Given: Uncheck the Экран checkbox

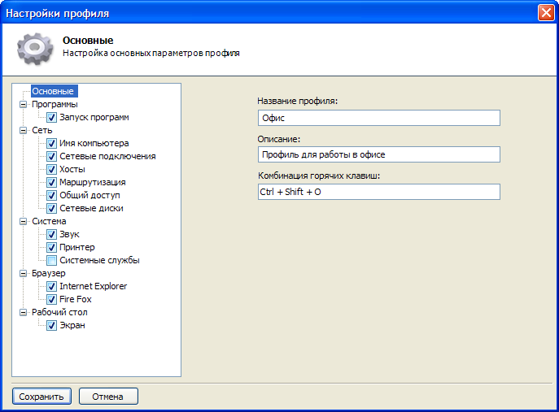Looking at the screenshot, I should coord(51,325).
